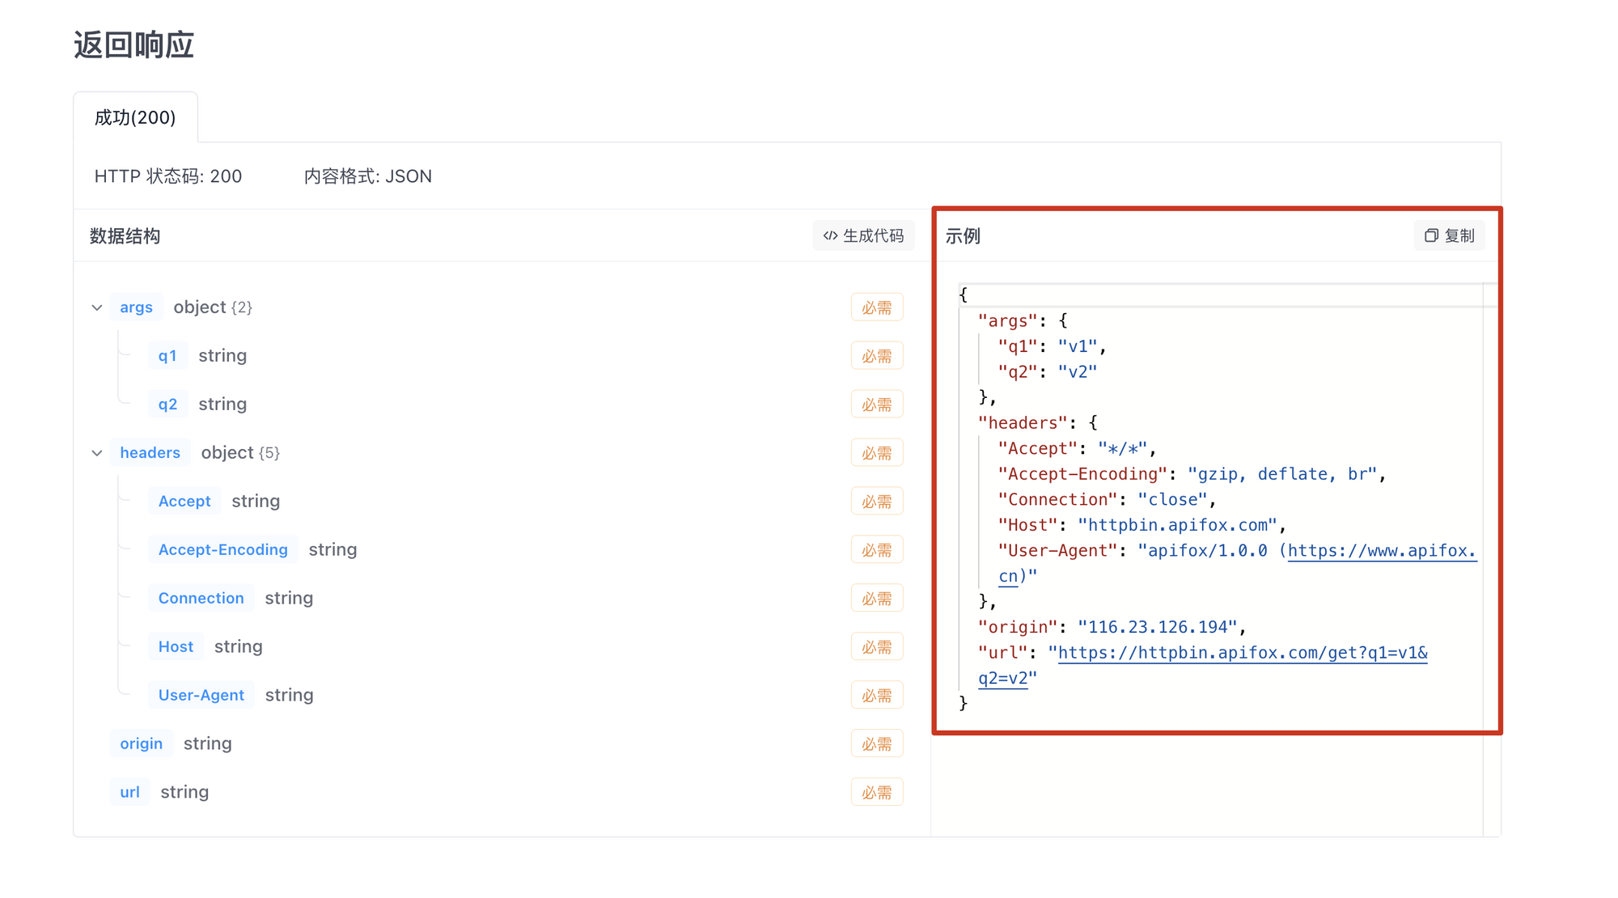Viewport: 1618px width, 898px height.
Task: Click the 必需 badge on url row
Action: click(876, 793)
